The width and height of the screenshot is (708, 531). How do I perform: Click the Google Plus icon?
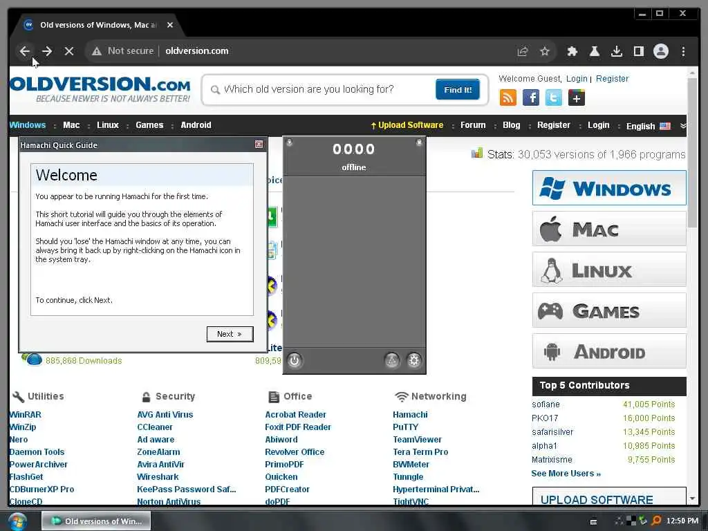coord(577,97)
